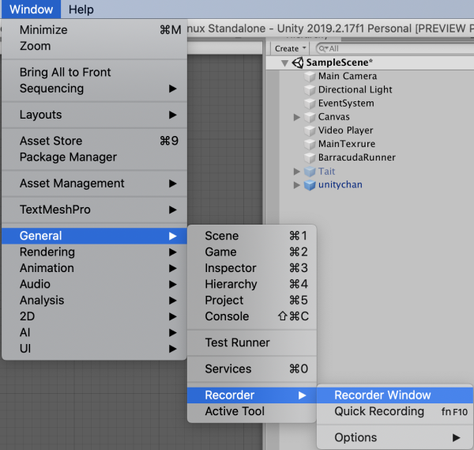Select Video Player object
474x450 pixels.
click(345, 130)
